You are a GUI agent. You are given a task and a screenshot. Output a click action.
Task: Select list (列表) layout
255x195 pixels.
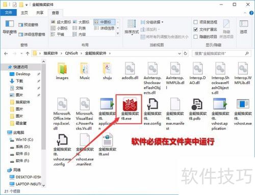[x=79, y=28]
